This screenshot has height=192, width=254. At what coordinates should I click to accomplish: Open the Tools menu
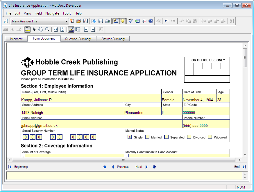point(67,13)
